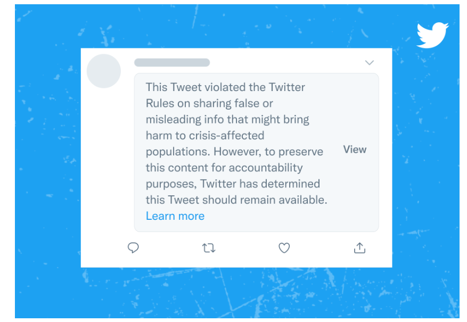This screenshot has width=467, height=322.
Task: Click the reply speech bubble icon
Action: 133,247
